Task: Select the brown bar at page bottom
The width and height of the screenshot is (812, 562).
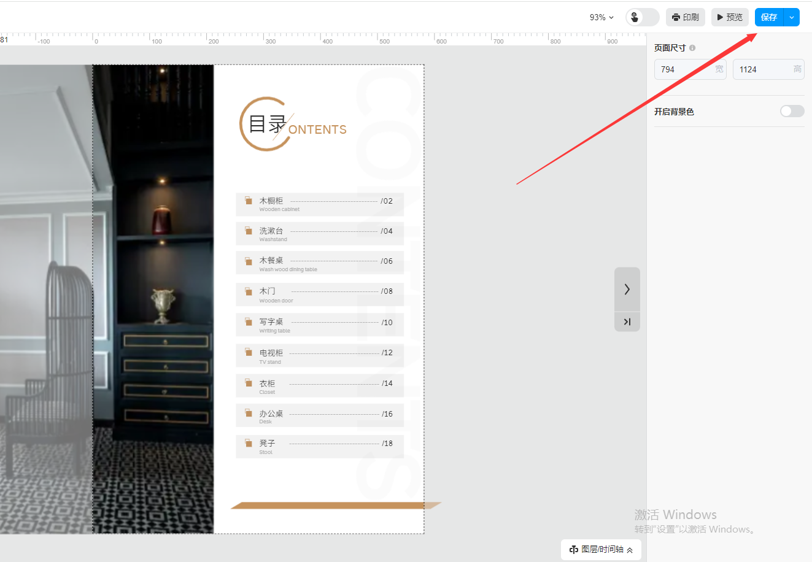Action: point(335,506)
